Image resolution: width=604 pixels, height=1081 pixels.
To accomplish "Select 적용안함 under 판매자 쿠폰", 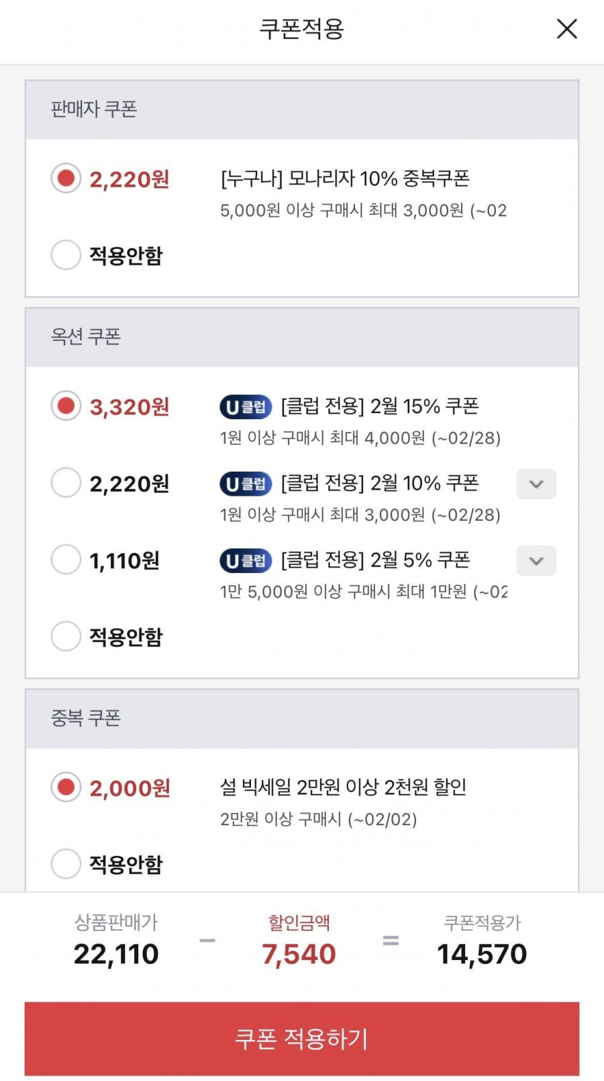I will (x=66, y=255).
